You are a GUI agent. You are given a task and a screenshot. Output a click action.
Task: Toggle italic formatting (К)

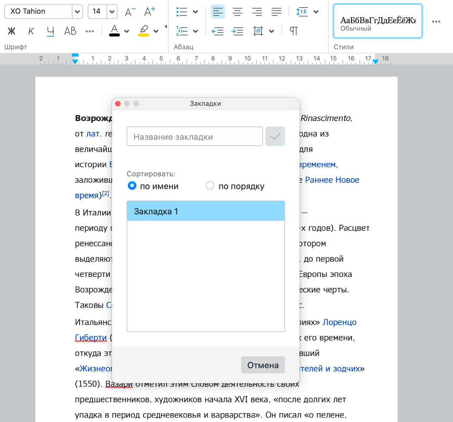click(31, 31)
